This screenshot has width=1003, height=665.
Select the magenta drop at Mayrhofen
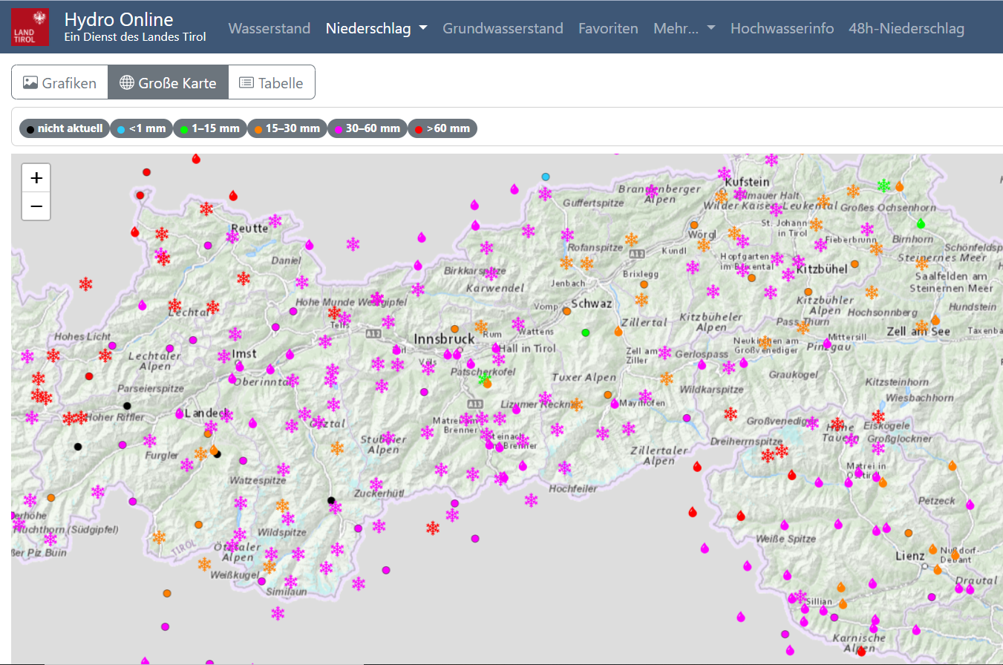tap(615, 403)
